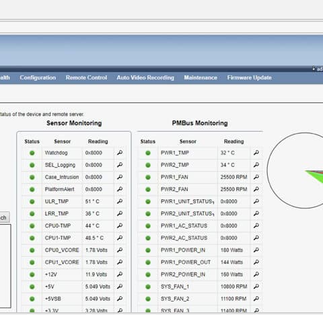Inspect PWR2_UNIT_STATUS magnifier icon
This screenshot has height=315, width=323.
256,213
